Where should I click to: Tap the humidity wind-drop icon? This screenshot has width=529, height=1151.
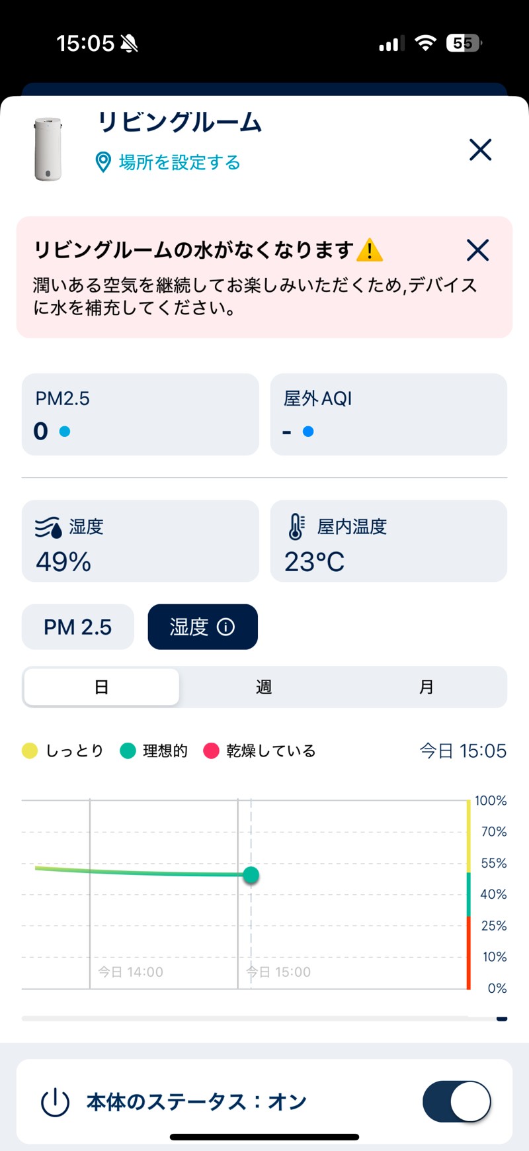[48, 528]
